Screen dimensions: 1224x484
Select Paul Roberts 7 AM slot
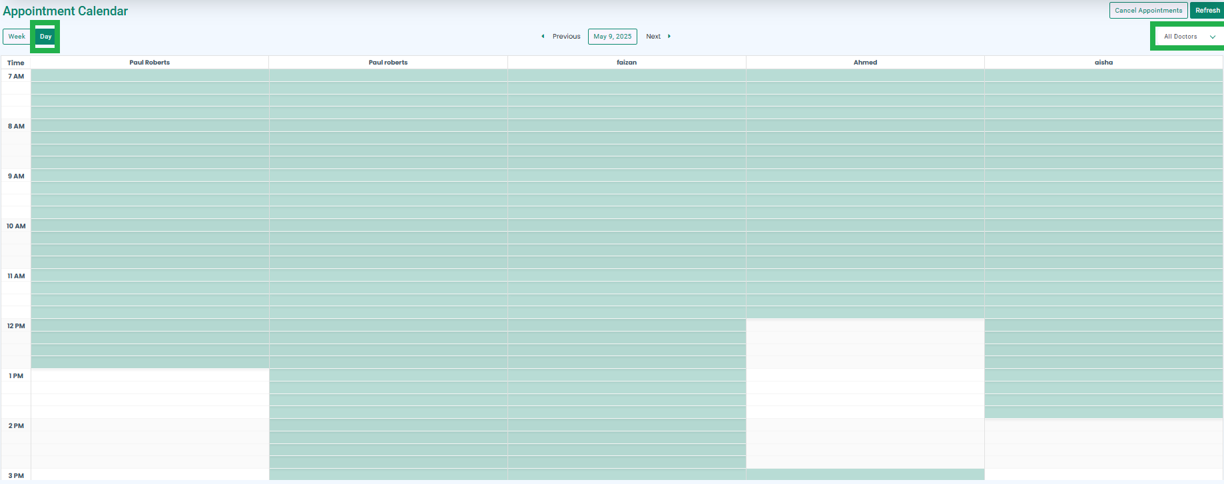coord(150,76)
